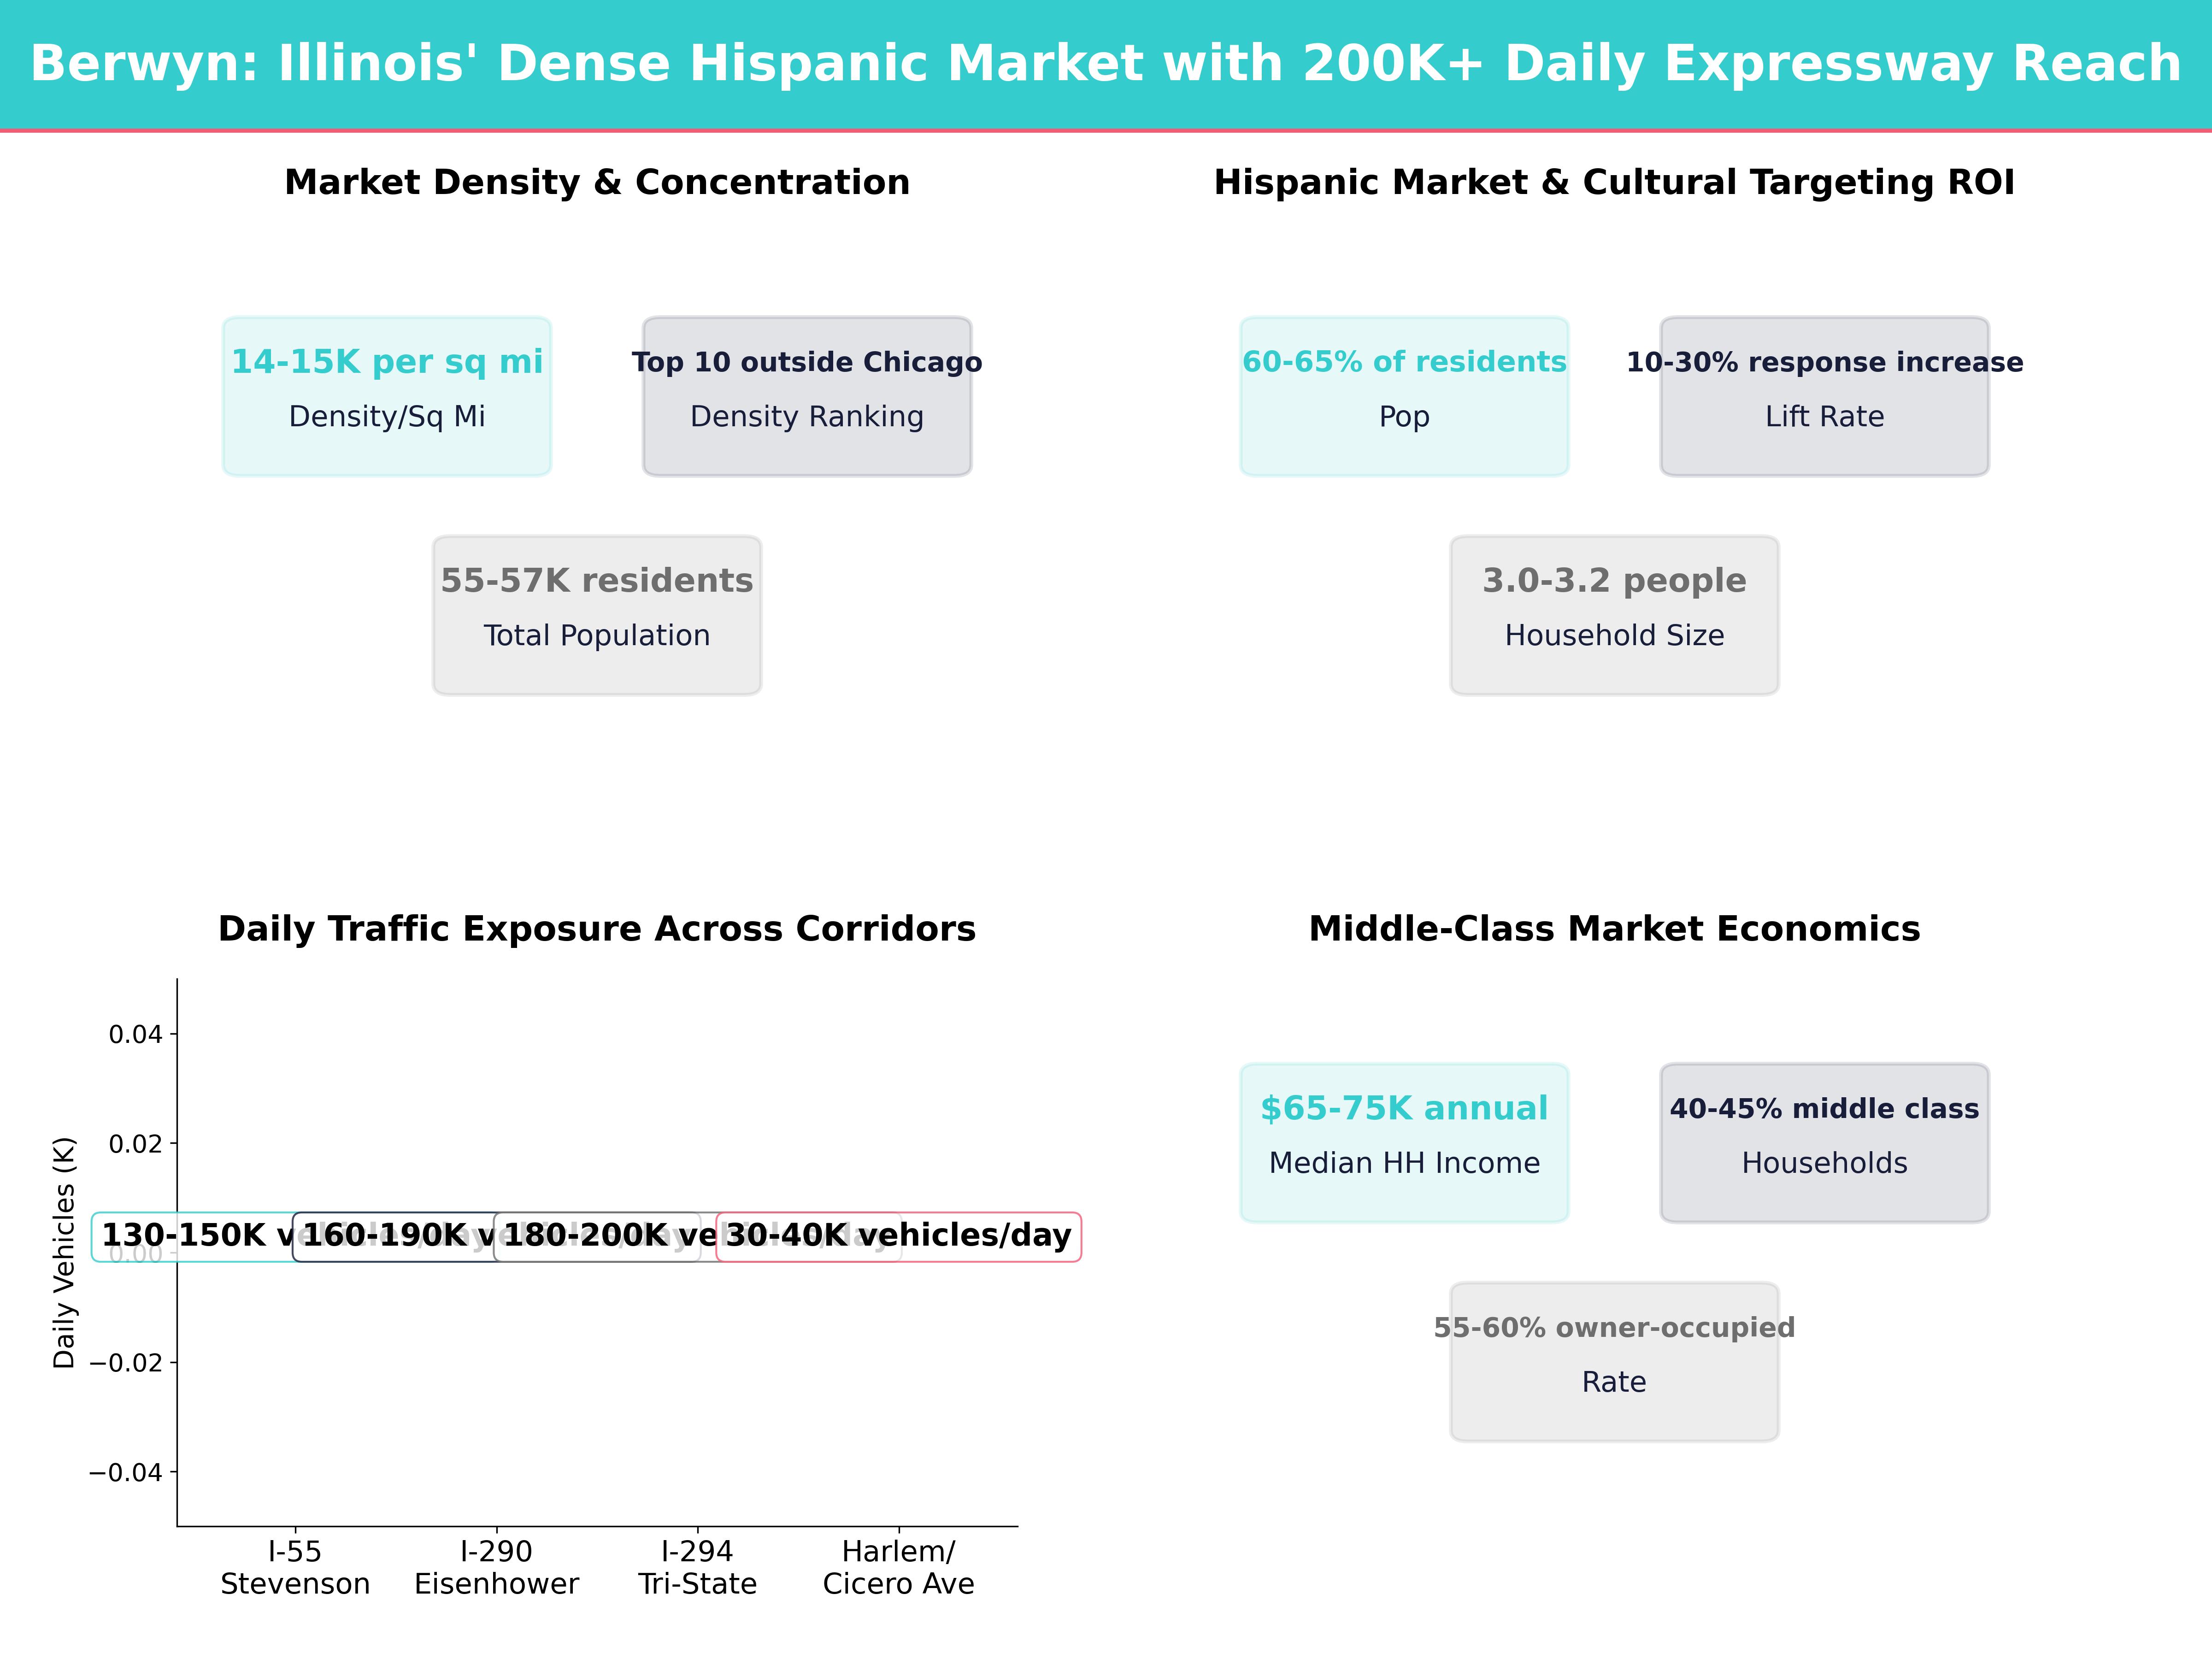Screen dimensions: 2212x1659
Task: Click the '60-65% of residents' Pop card
Action: point(1404,394)
